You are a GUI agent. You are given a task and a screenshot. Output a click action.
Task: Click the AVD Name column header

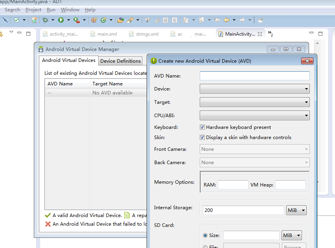[67, 84]
